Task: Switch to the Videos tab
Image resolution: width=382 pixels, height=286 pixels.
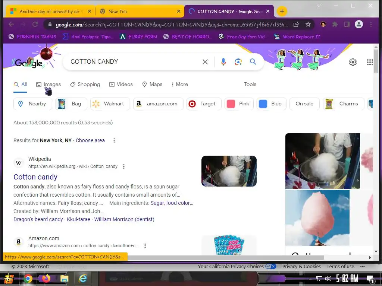Action: [x=121, y=85]
